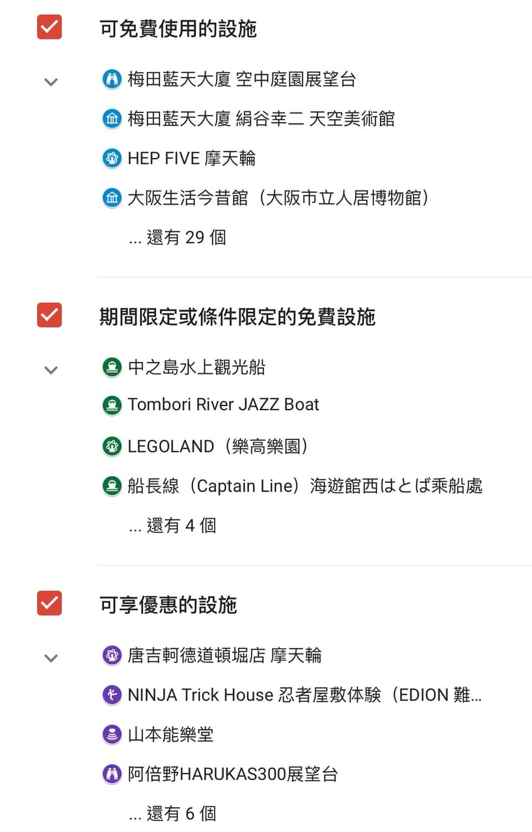Viewport: 532px width, 832px height.
Task: Click binoculars icon beside 梅田藍天大廈 空中庭園展望台
Action: tap(113, 80)
